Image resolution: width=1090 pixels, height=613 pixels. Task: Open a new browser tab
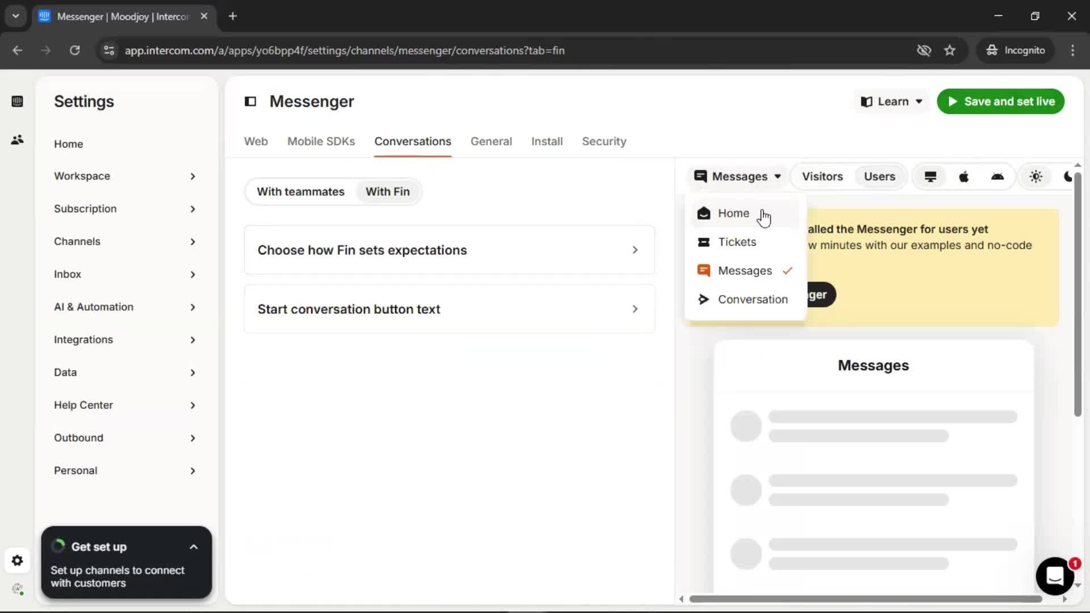click(233, 16)
